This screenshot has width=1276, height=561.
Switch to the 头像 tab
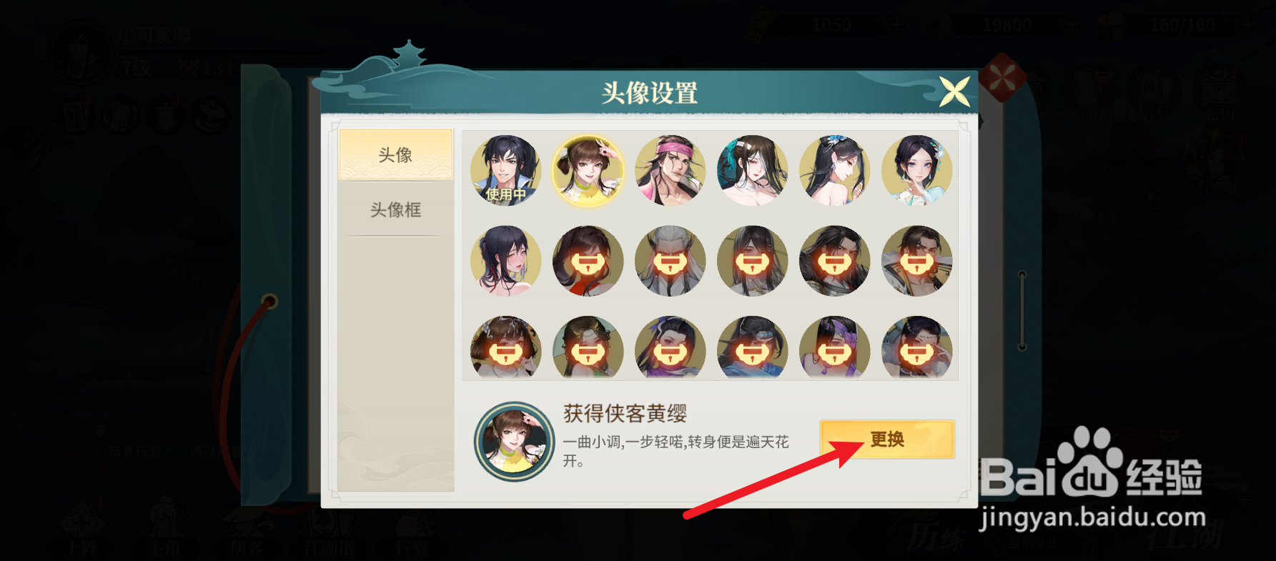pyautogui.click(x=395, y=154)
